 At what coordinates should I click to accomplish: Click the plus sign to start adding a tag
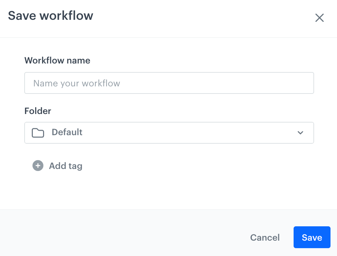38,166
